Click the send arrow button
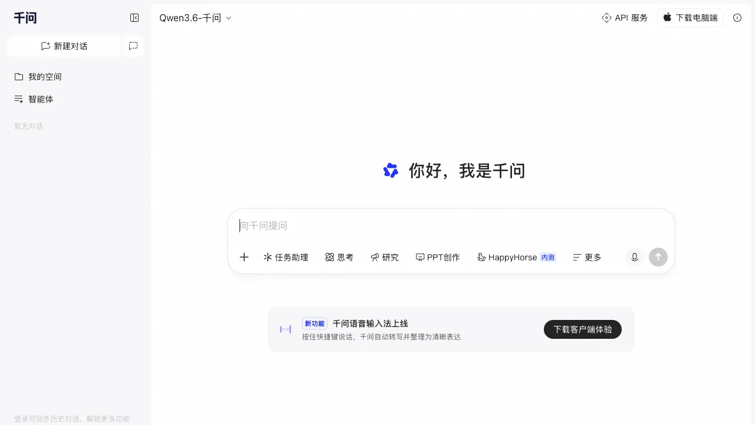The image size is (755, 425). tap(658, 257)
